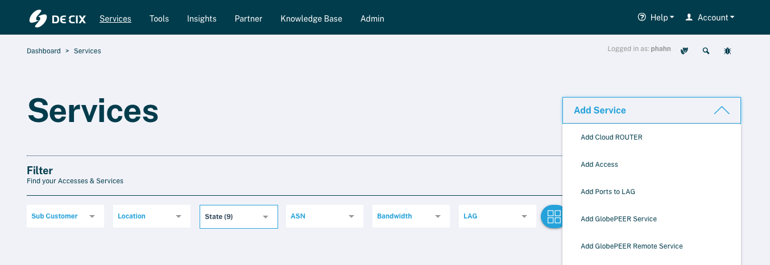The image size is (770, 265).
Task: Open the Account menu
Action: tap(710, 18)
